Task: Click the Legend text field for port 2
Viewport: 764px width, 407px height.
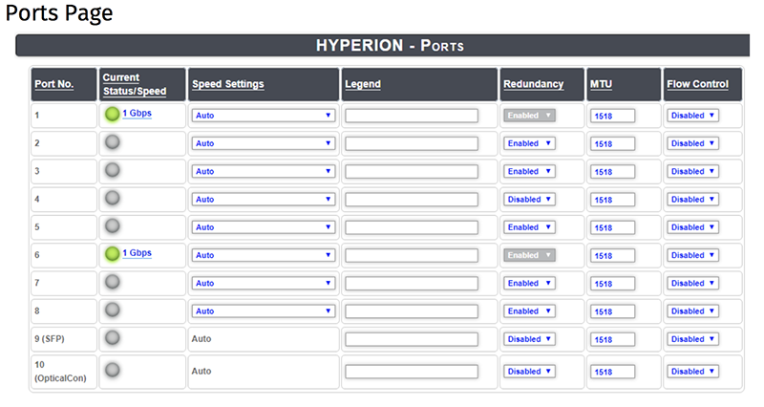Action: point(412,144)
